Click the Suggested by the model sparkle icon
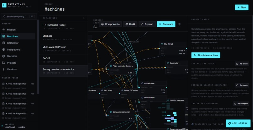The width and height of the screenshot is (253, 130). (x=192, y=124)
